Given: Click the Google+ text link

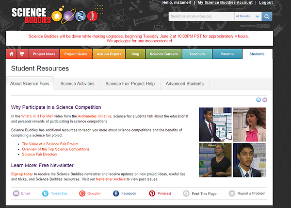Looking at the screenshot, I should tap(94, 193).
